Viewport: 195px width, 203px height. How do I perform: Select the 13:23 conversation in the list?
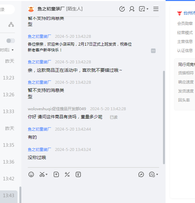click(9, 78)
